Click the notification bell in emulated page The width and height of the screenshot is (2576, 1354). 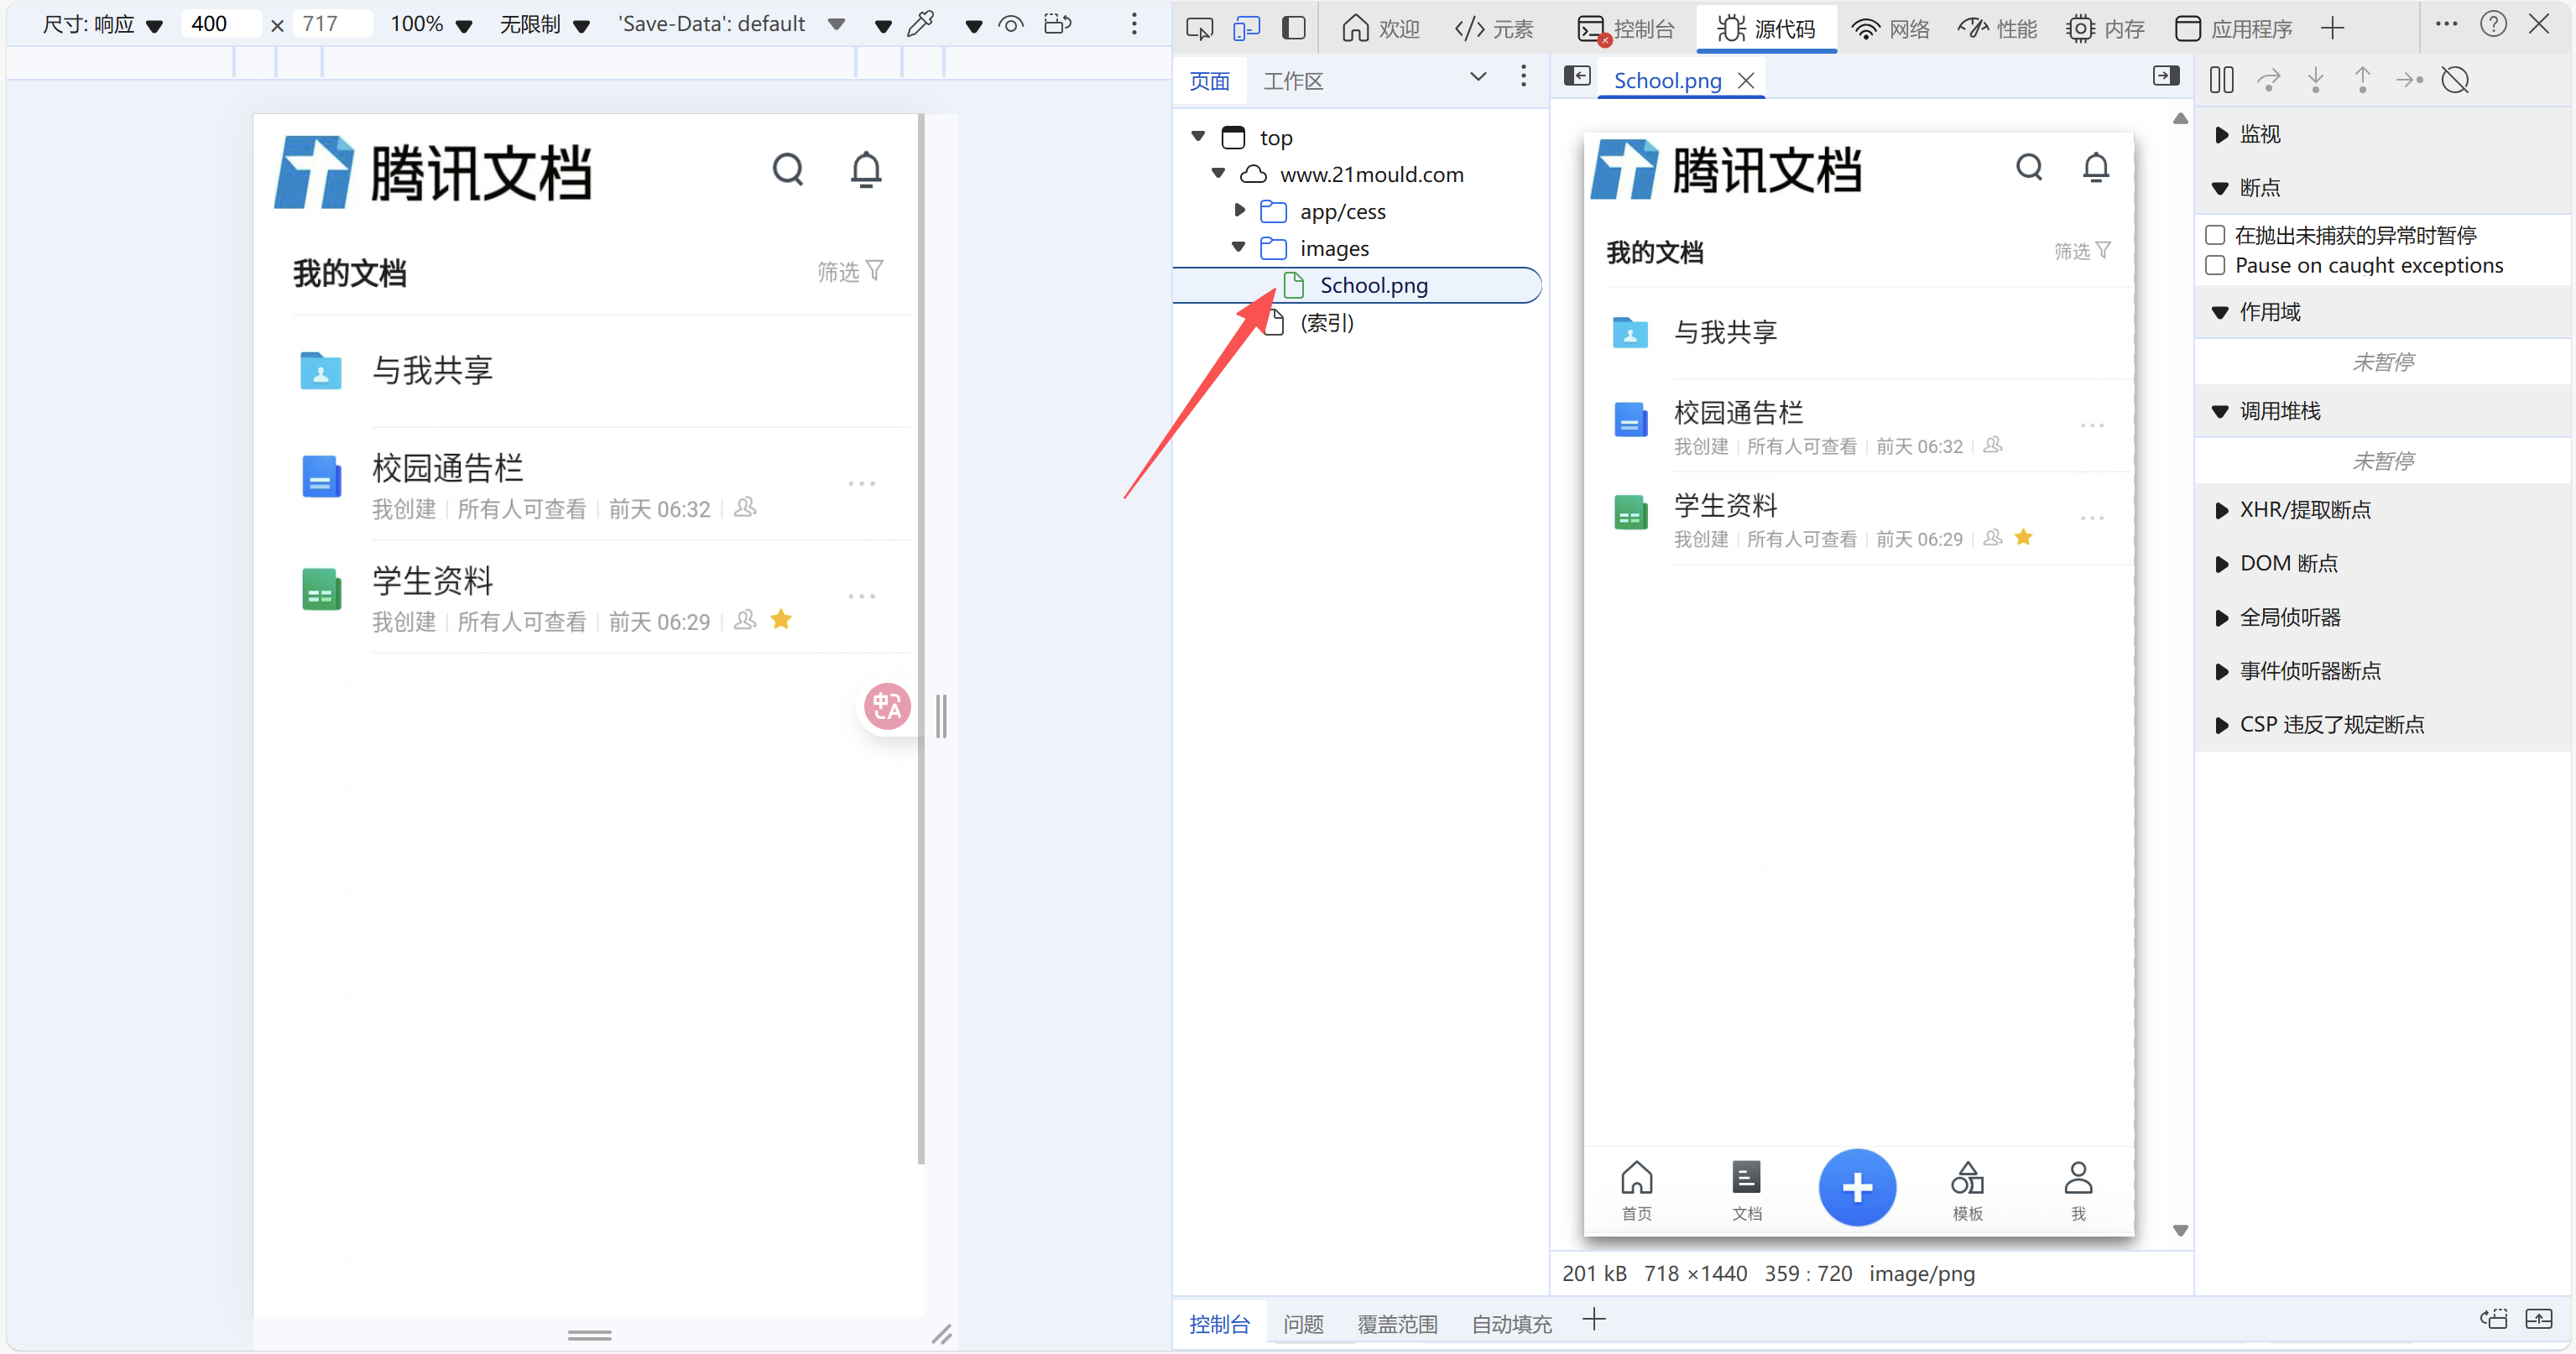(865, 170)
